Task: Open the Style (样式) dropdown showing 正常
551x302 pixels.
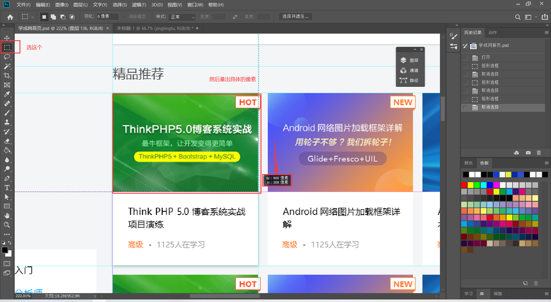Action: pyautogui.click(x=182, y=17)
